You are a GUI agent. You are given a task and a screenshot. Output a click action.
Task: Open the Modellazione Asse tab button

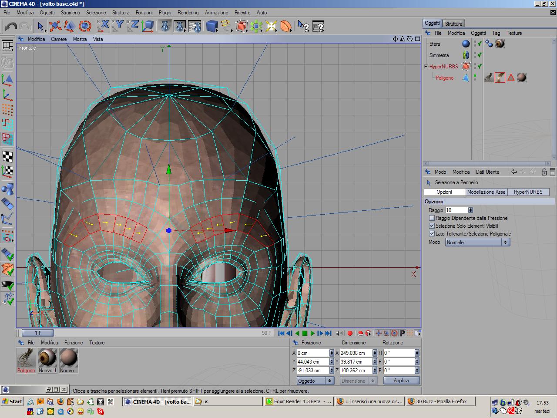click(x=486, y=192)
